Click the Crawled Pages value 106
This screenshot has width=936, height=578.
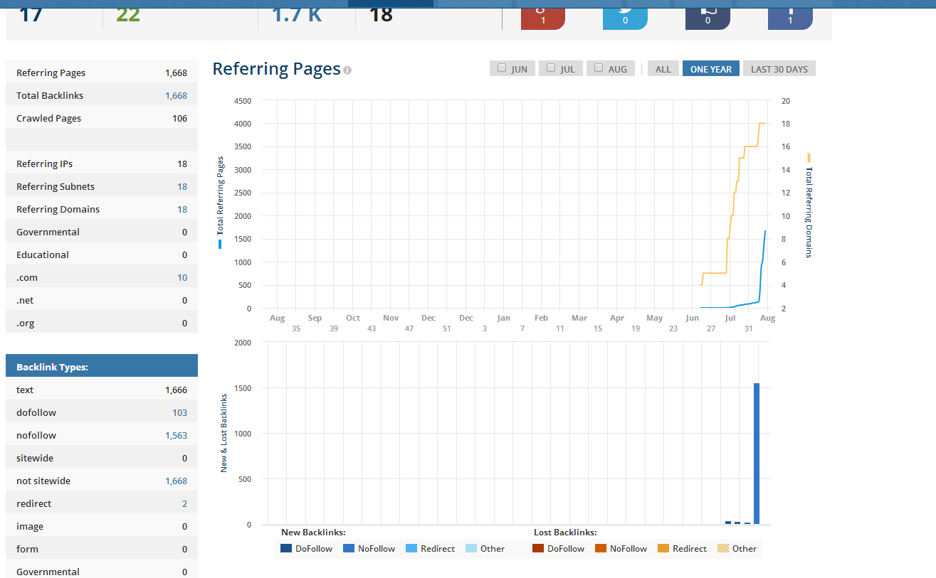(179, 118)
